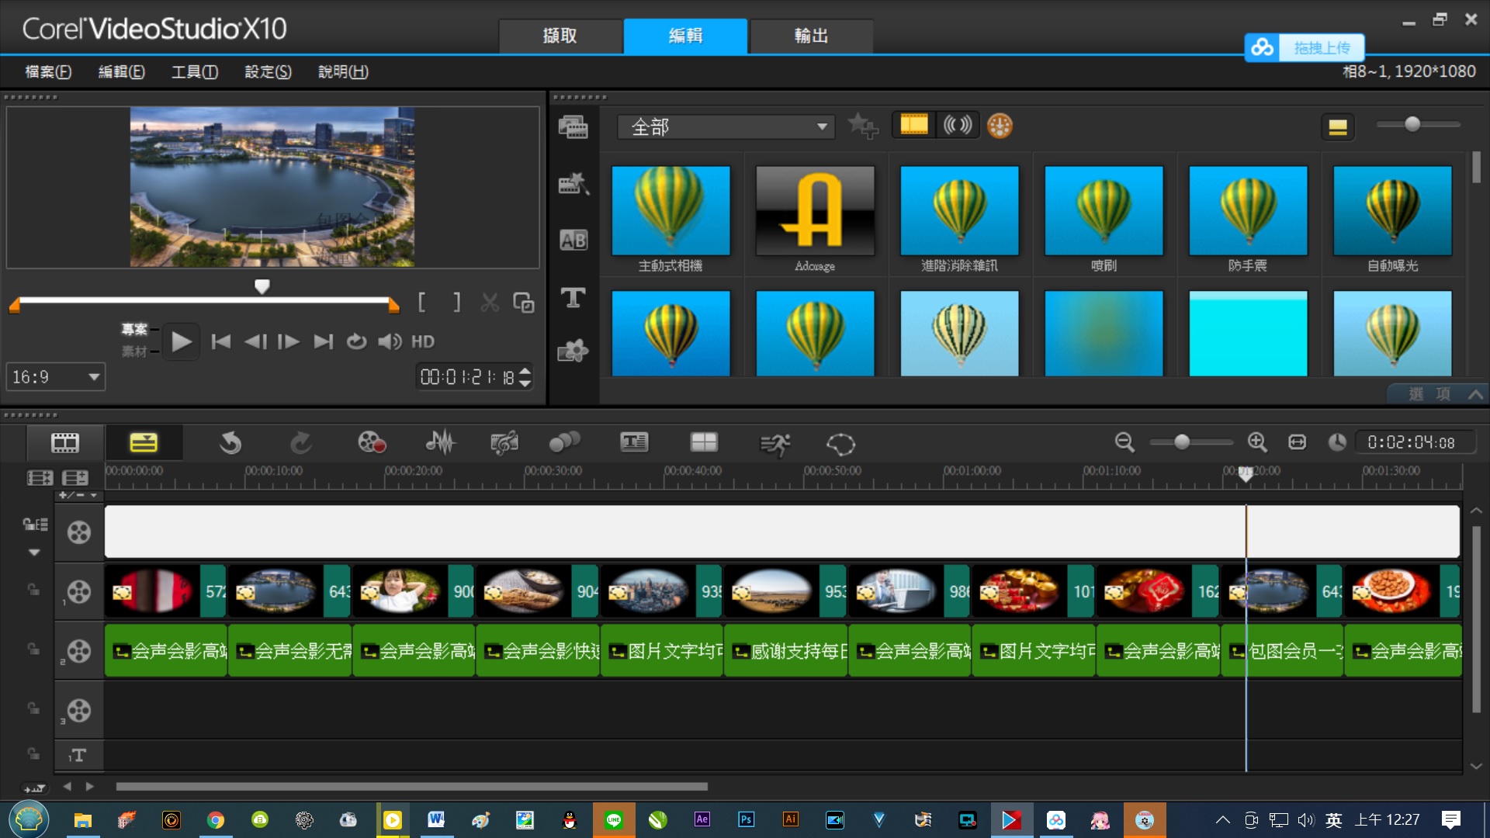Click the enlarge preview window icon

(x=524, y=302)
